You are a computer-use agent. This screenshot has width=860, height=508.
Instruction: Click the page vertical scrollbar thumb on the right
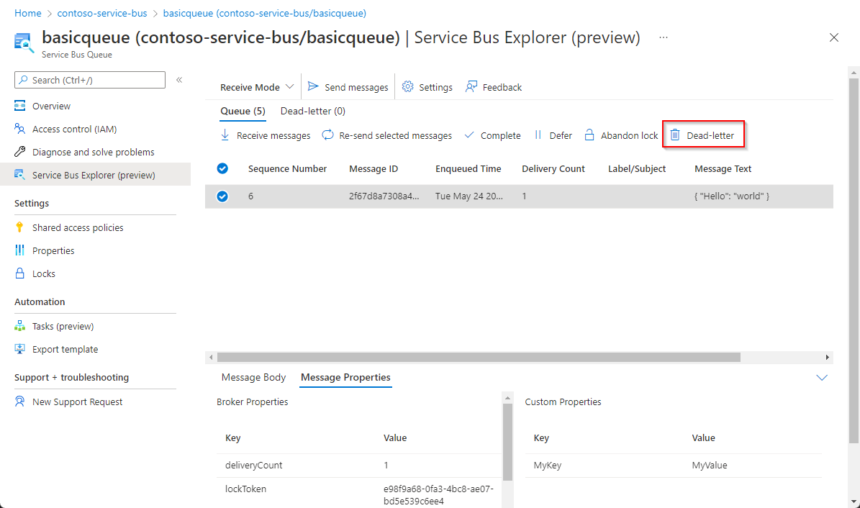coord(854,260)
